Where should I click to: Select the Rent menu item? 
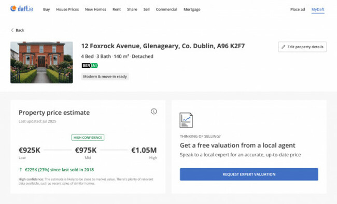(117, 9)
